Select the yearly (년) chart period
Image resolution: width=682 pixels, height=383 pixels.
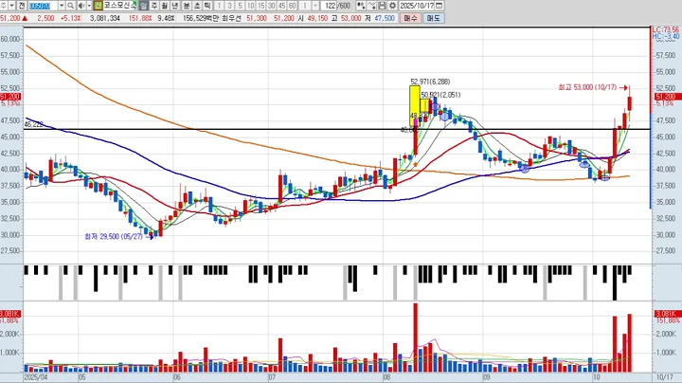coord(175,6)
